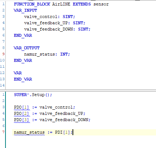The width and height of the screenshot is (156, 148).
Task: Click the EXTENDS keyword on declaration line 1
Action: pos(82,4)
